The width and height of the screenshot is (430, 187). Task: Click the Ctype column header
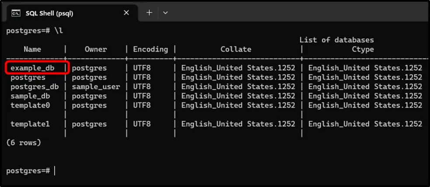363,49
